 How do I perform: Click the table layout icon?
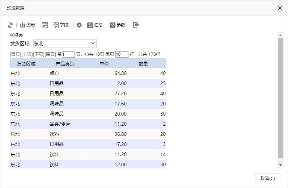[x=45, y=25]
